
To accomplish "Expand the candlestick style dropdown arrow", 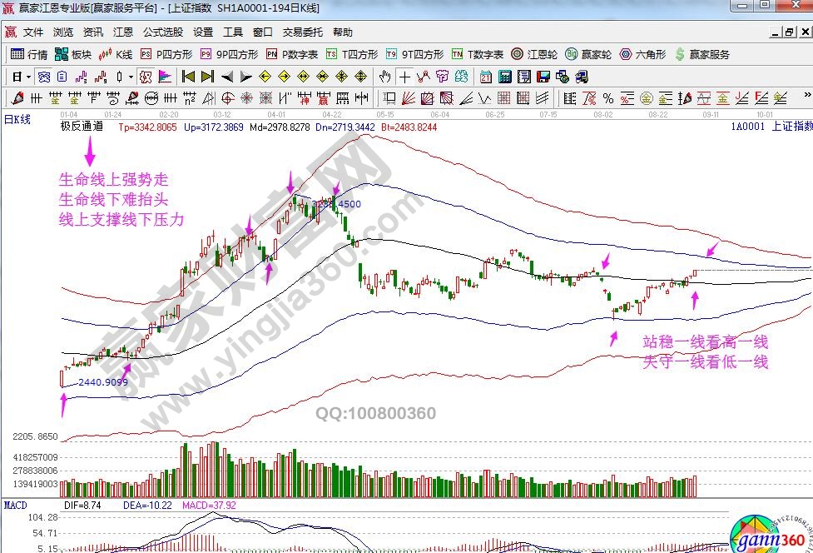I will 131,77.
